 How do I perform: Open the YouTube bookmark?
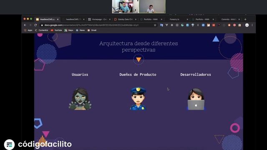coord(56,30)
